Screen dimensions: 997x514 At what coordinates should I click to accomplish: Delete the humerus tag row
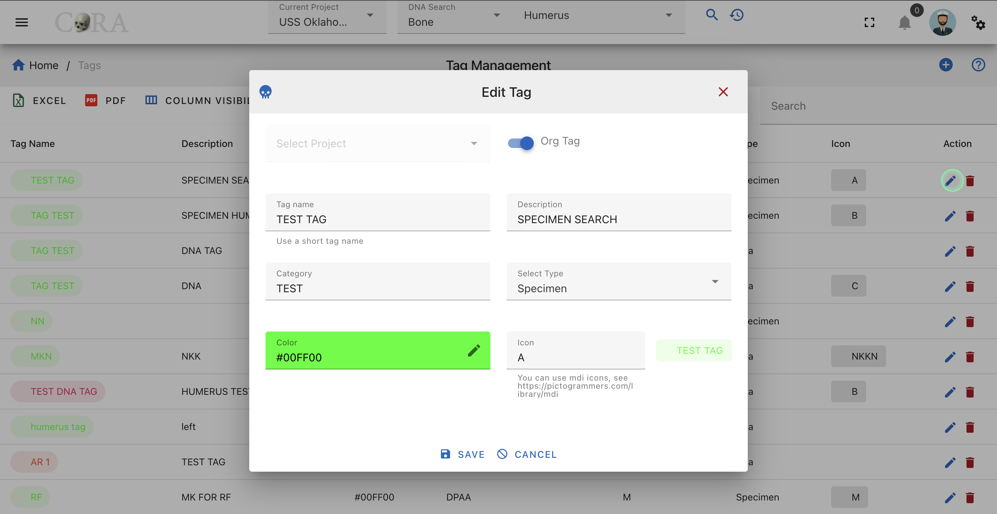pos(970,427)
